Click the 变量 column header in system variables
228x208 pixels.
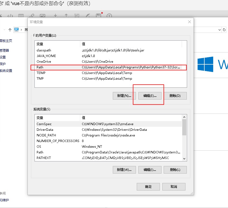[57, 118]
